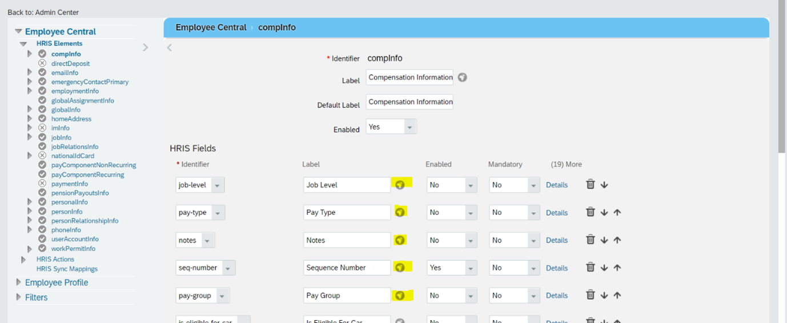Click the Sequence Number label input field

[x=347, y=268]
